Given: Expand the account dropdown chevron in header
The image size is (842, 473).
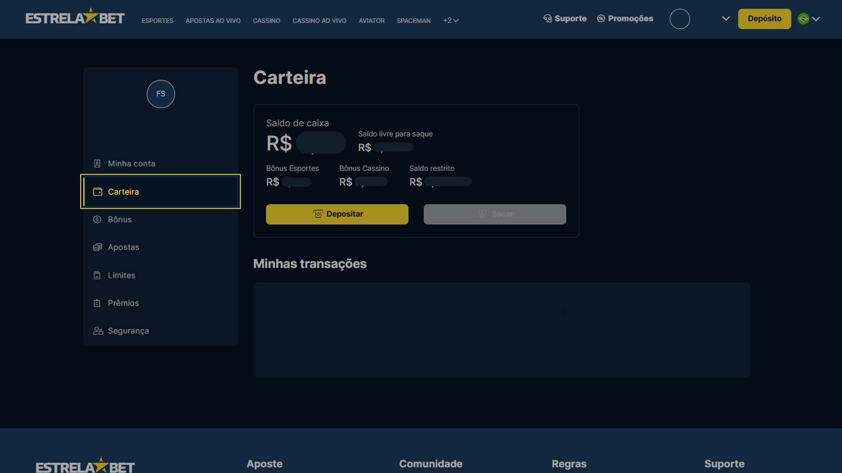Looking at the screenshot, I should point(726,19).
